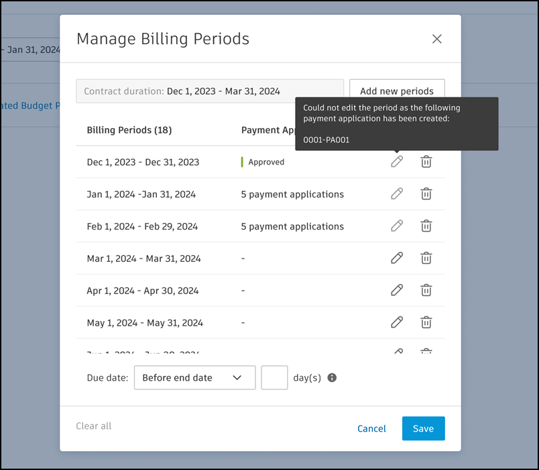Image resolution: width=539 pixels, height=470 pixels.
Task: Delete the Feb 1, 2024 billing period
Action: tap(426, 226)
